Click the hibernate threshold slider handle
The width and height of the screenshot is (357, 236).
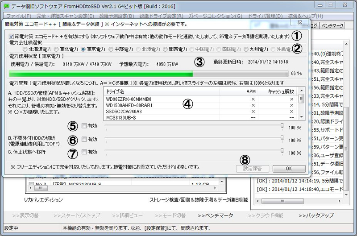point(282,151)
